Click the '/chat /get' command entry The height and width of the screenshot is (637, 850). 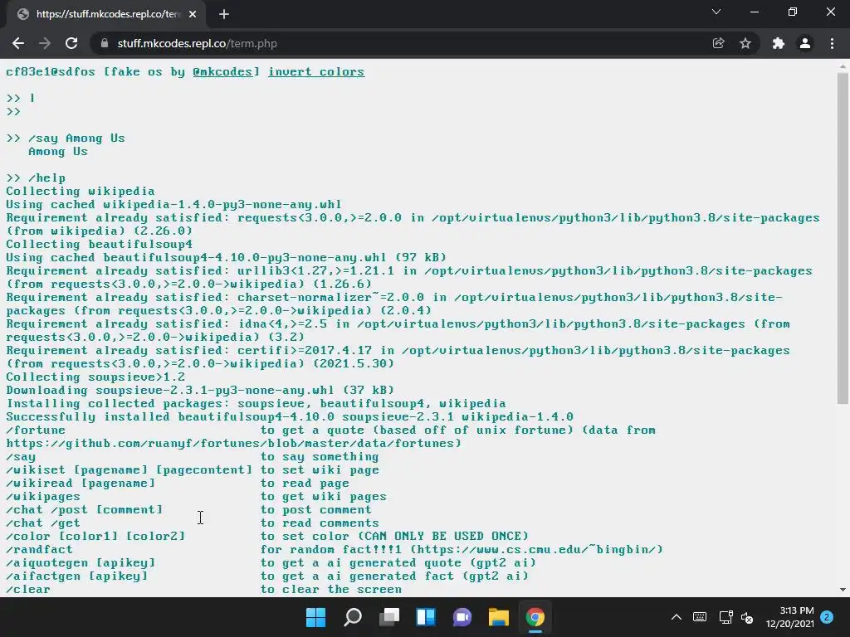point(43,523)
